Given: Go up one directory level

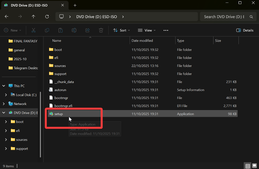Looking at the screenshot, I should tap(33, 17).
